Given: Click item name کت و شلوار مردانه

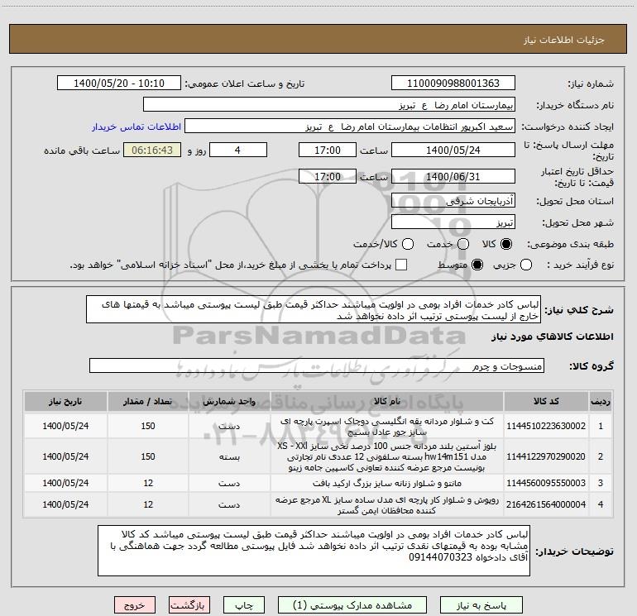Looking at the screenshot, I should click(x=387, y=427).
